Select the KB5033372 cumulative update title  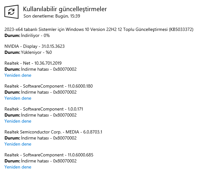pos(99,29)
